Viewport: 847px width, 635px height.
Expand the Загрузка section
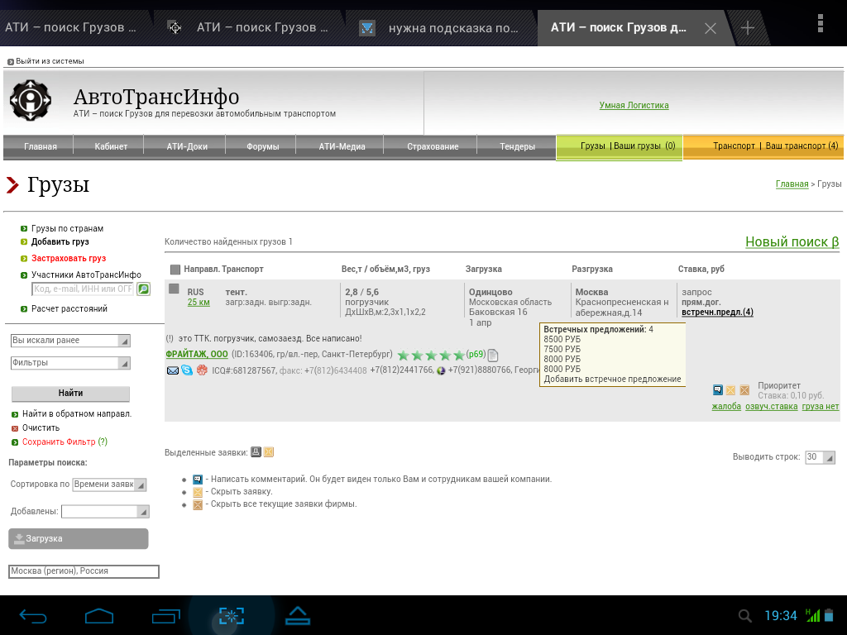click(x=79, y=539)
